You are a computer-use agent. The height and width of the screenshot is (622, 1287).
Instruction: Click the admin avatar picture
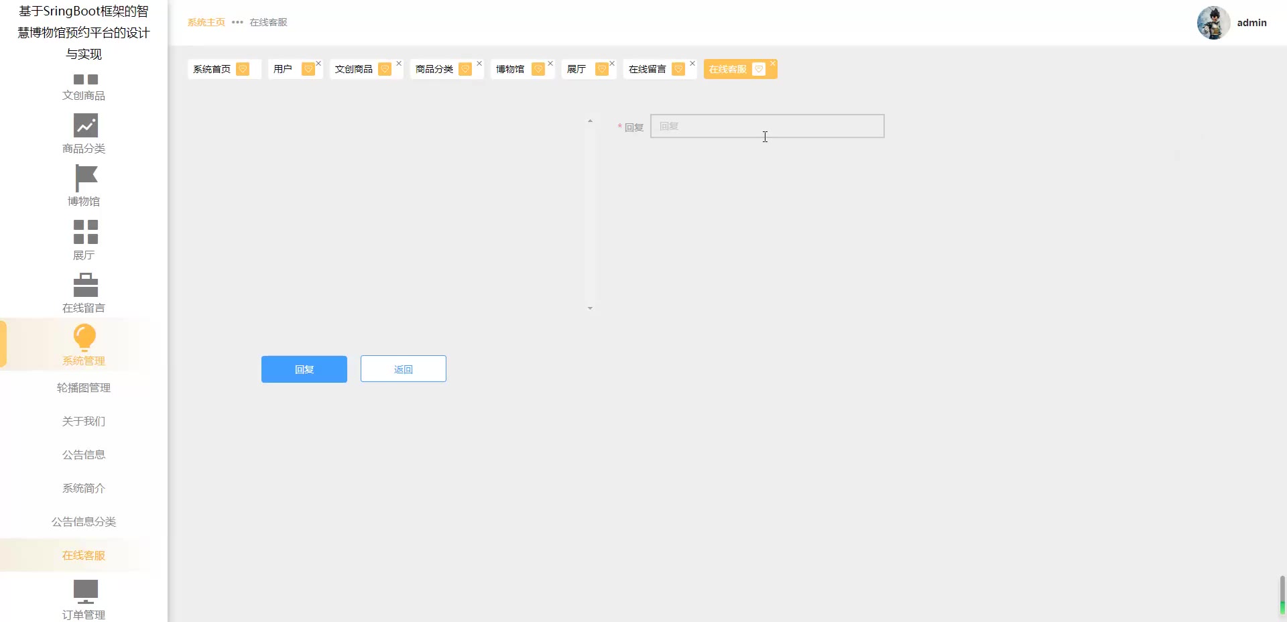coord(1213,23)
